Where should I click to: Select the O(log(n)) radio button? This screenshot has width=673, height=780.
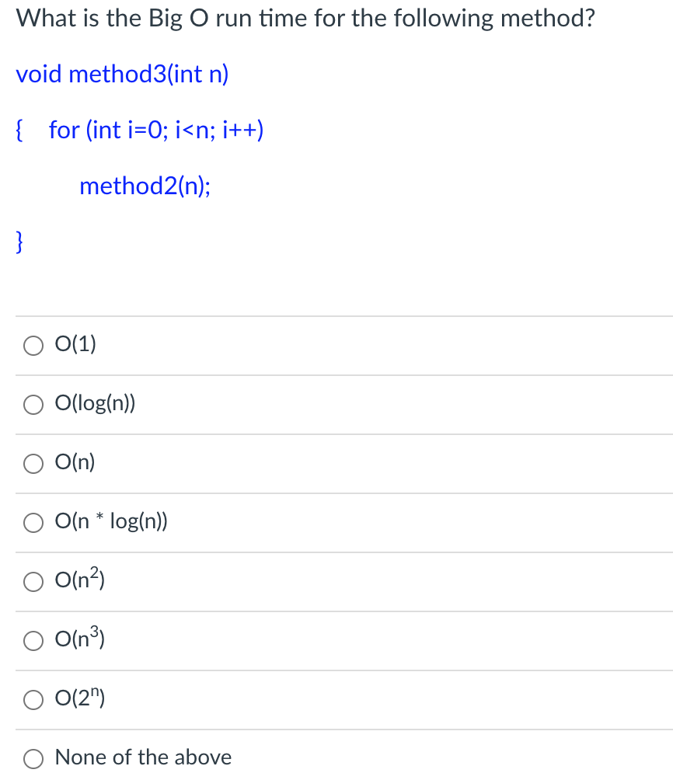(33, 405)
